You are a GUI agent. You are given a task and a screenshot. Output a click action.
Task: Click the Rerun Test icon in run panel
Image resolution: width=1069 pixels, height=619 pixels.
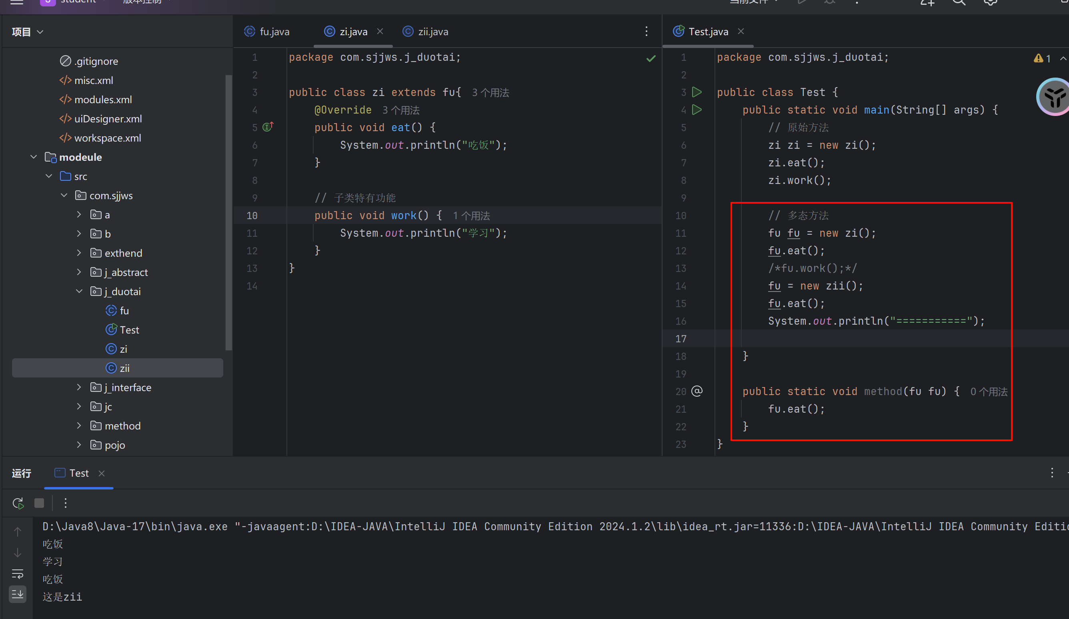tap(18, 503)
